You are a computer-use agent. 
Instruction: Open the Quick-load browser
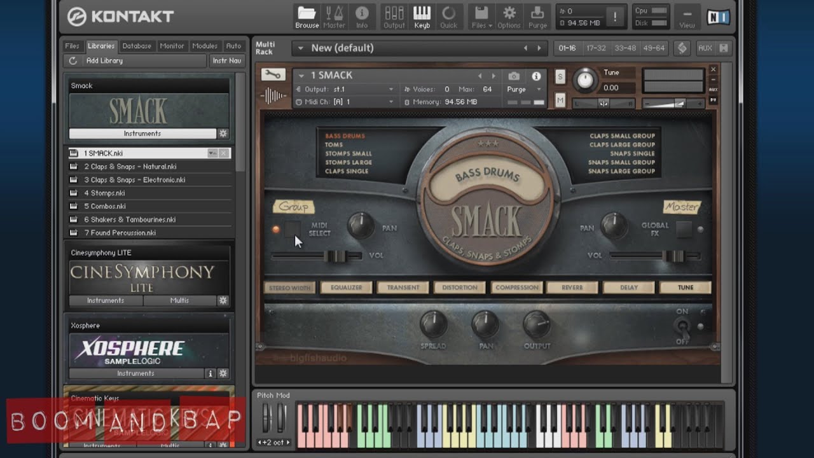pyautogui.click(x=448, y=17)
